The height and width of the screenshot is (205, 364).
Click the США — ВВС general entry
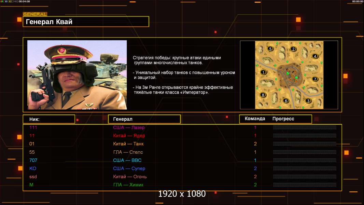pos(127,160)
